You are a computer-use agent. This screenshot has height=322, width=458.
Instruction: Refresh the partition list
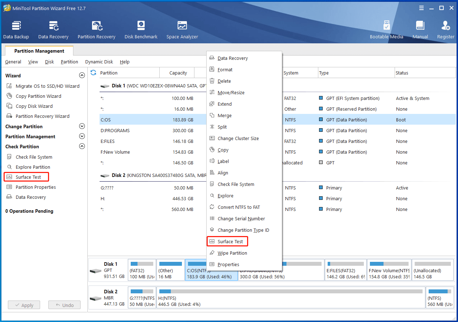pos(93,73)
